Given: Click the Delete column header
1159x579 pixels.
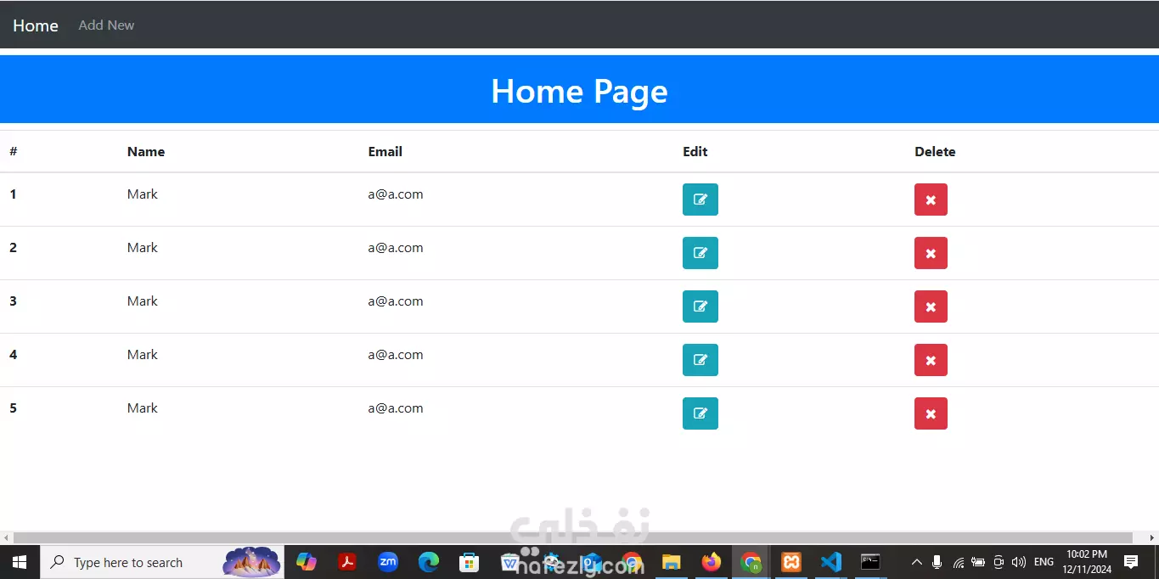Looking at the screenshot, I should (935, 152).
